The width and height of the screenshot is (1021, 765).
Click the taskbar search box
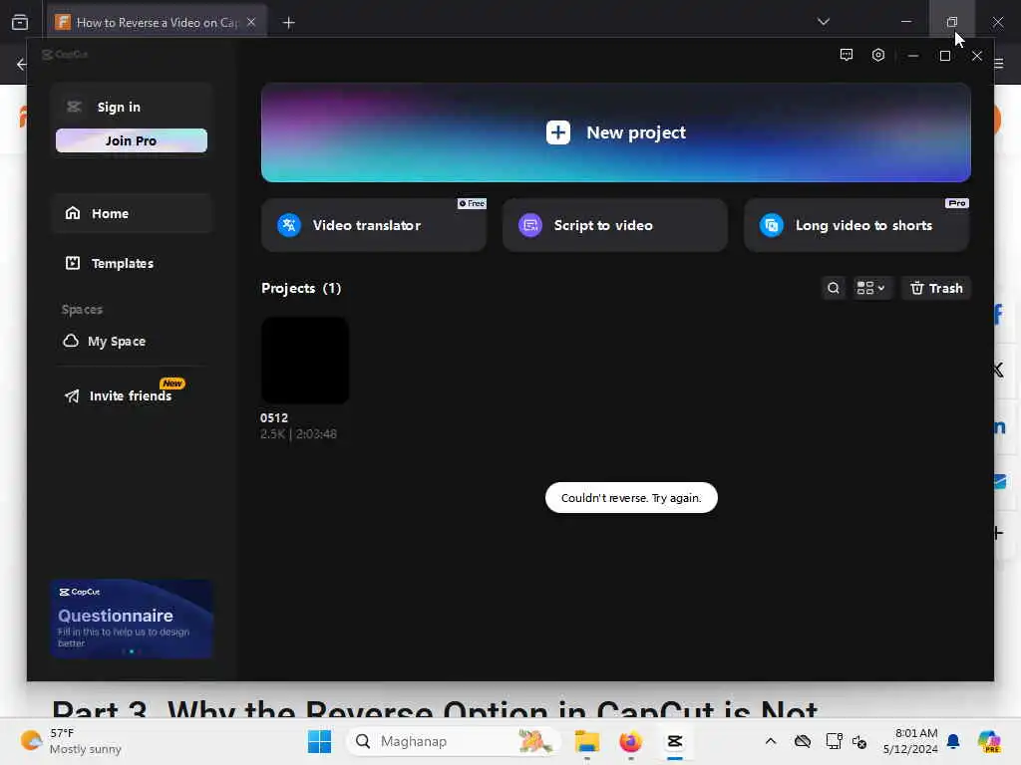click(x=454, y=741)
